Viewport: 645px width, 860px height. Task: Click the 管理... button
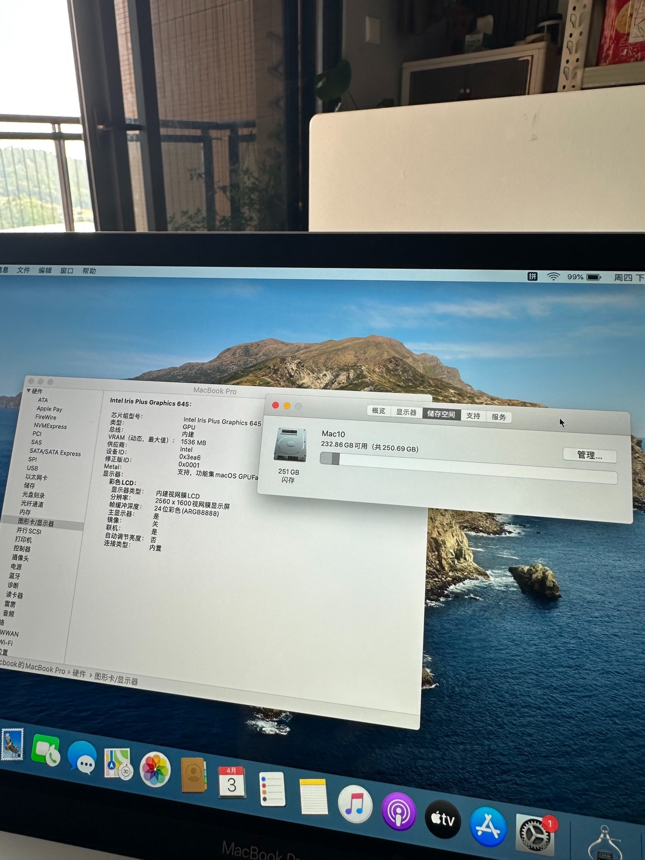tap(590, 455)
